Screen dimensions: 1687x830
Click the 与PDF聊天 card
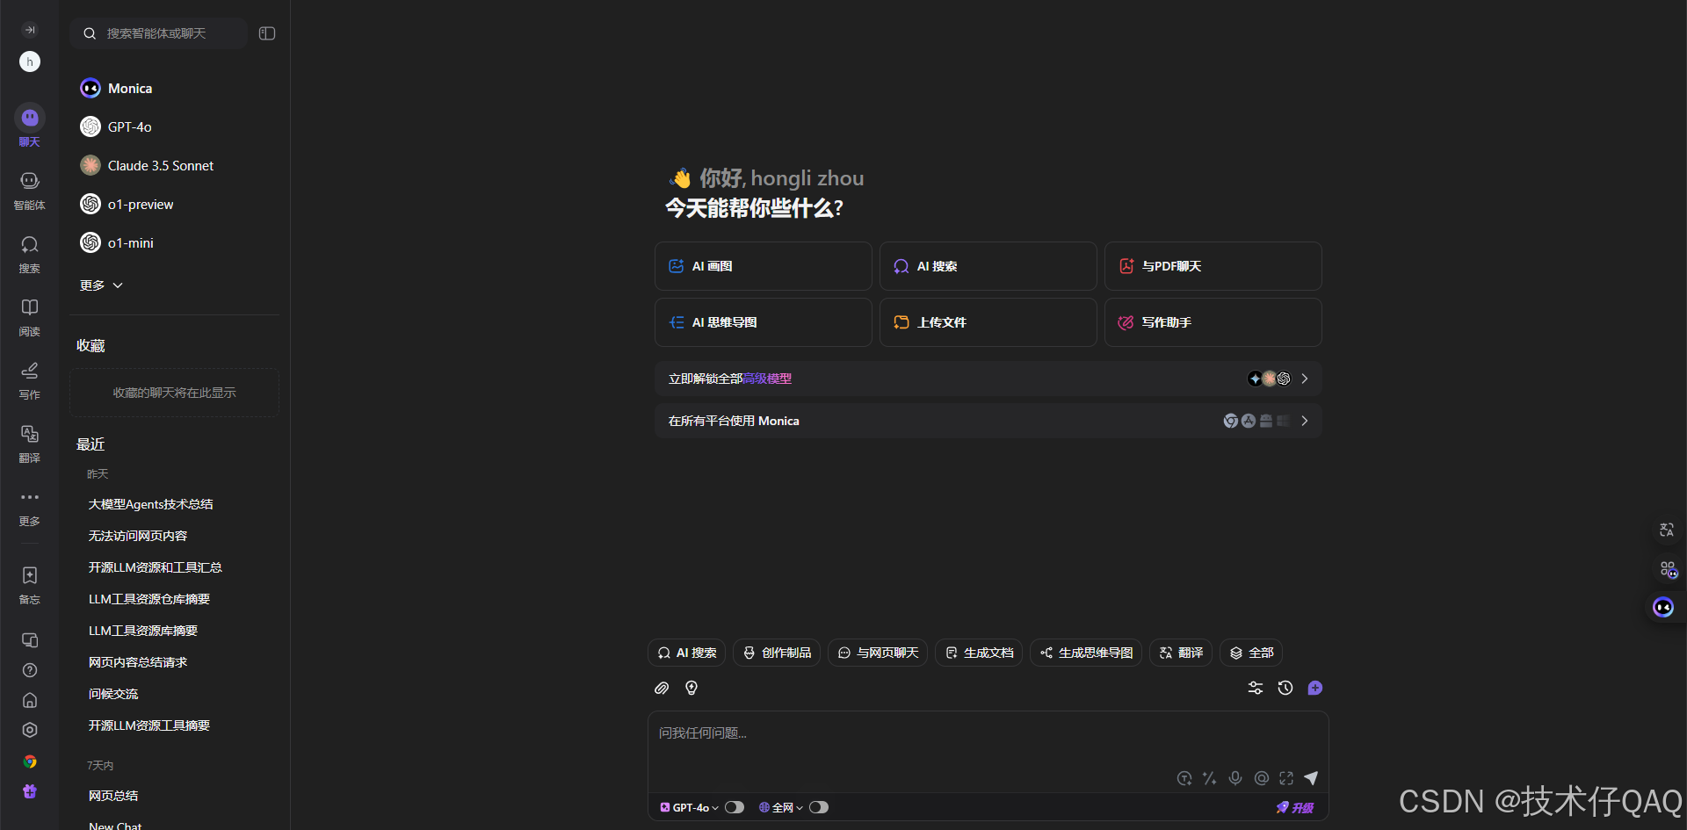[1213, 266]
